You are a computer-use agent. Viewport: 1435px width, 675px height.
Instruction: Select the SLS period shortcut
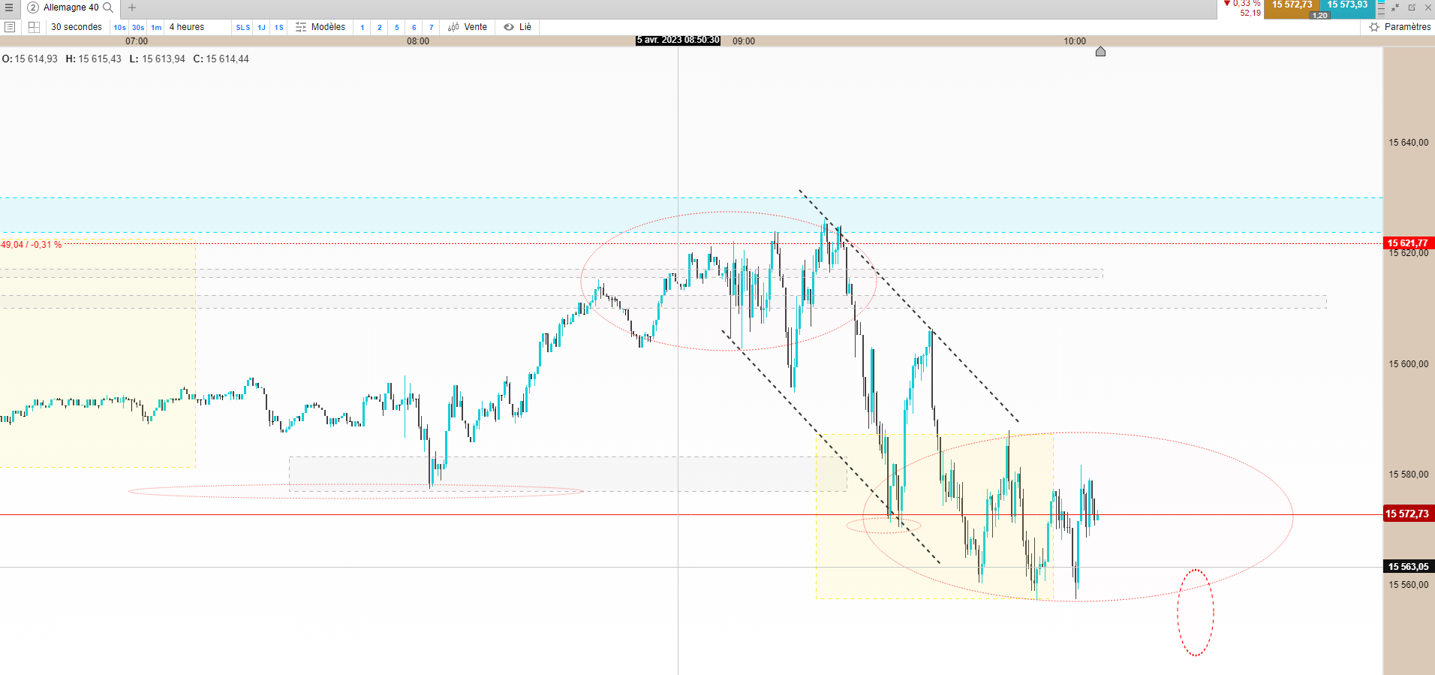pyautogui.click(x=243, y=28)
